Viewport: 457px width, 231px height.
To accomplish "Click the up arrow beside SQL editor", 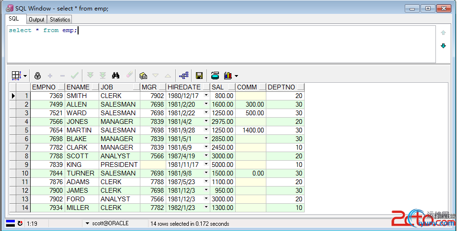I will pos(443,33).
